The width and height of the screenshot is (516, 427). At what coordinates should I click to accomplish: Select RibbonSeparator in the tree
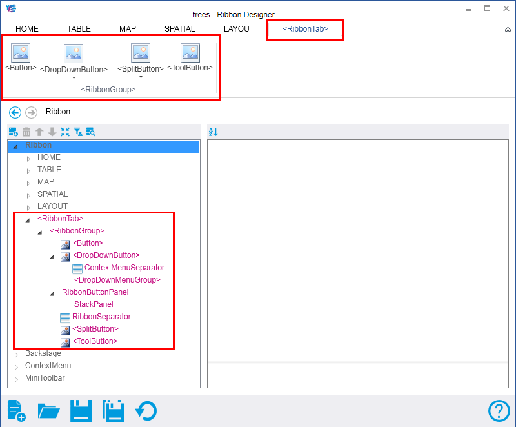click(x=101, y=317)
